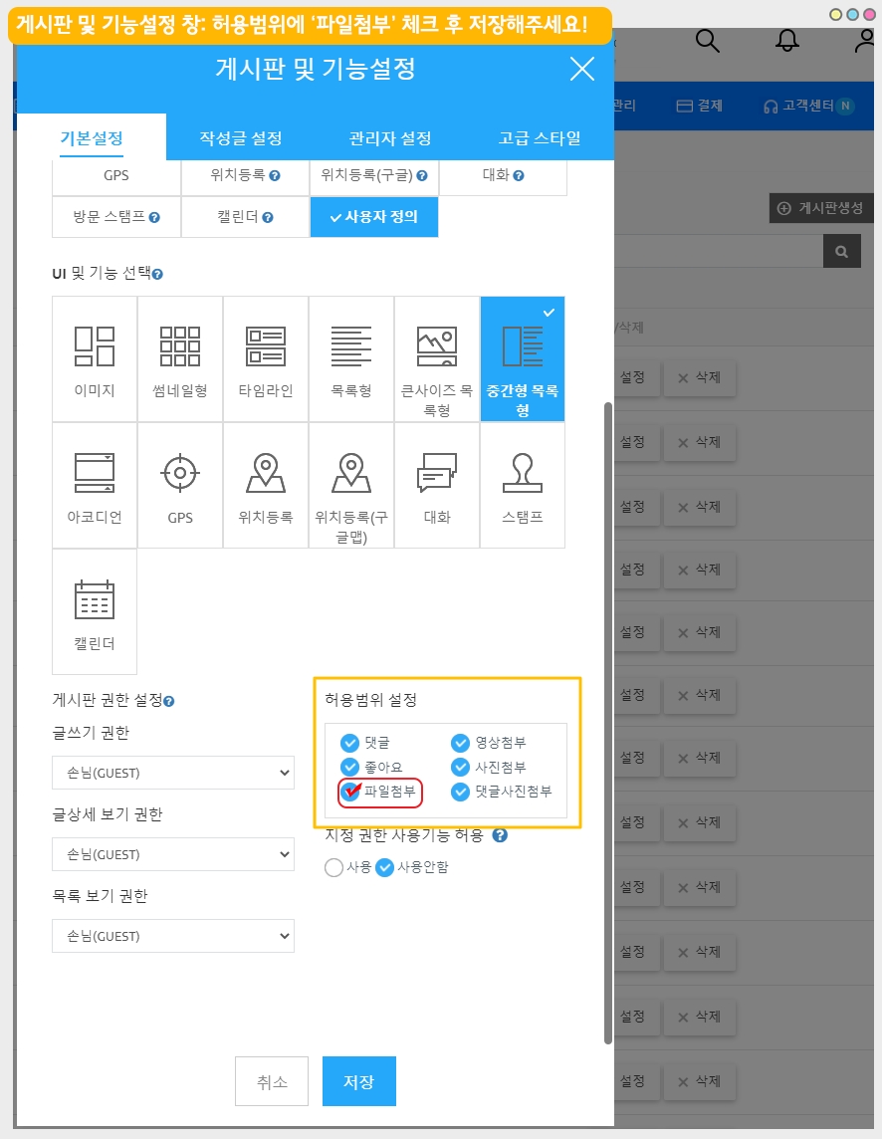
Task: Click the 저장 button
Action: pos(359,1081)
